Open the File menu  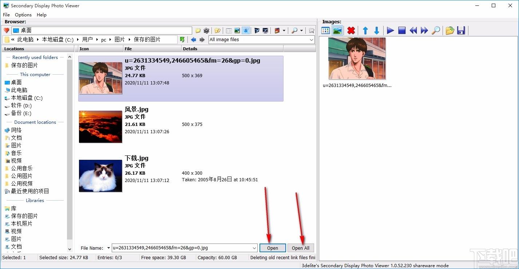(6, 15)
